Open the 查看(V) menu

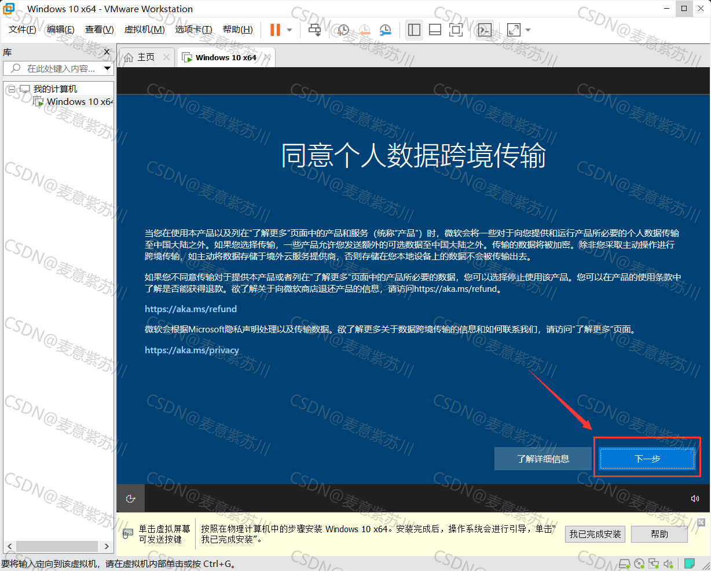coord(100,30)
